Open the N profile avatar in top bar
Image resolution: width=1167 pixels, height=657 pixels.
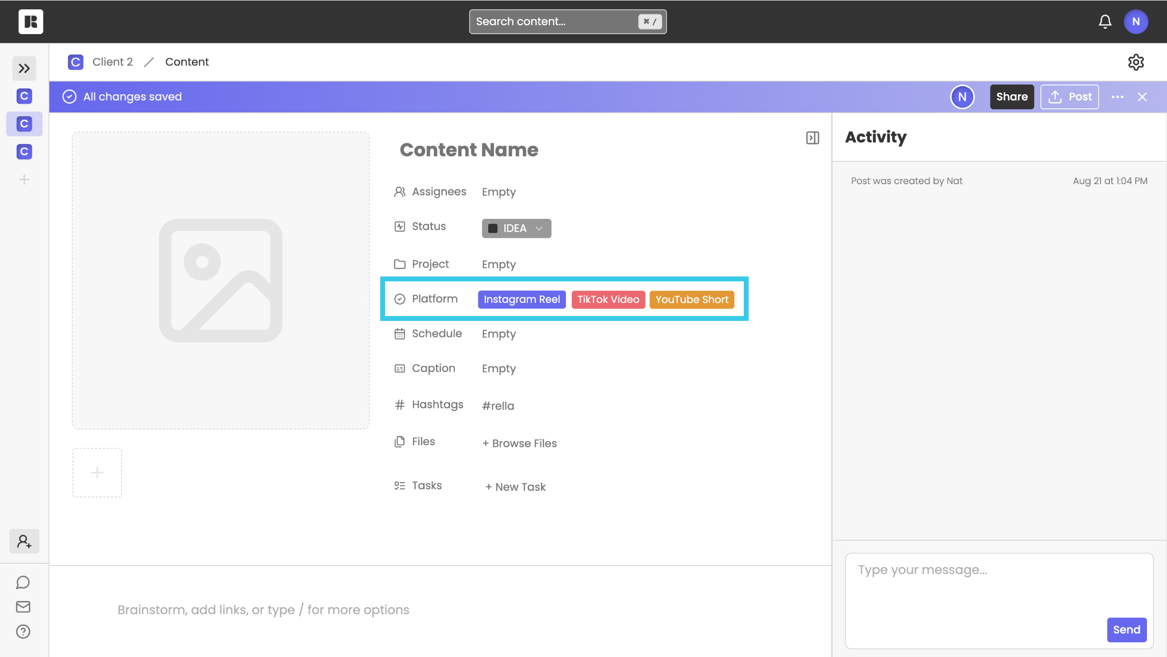pyautogui.click(x=1136, y=21)
